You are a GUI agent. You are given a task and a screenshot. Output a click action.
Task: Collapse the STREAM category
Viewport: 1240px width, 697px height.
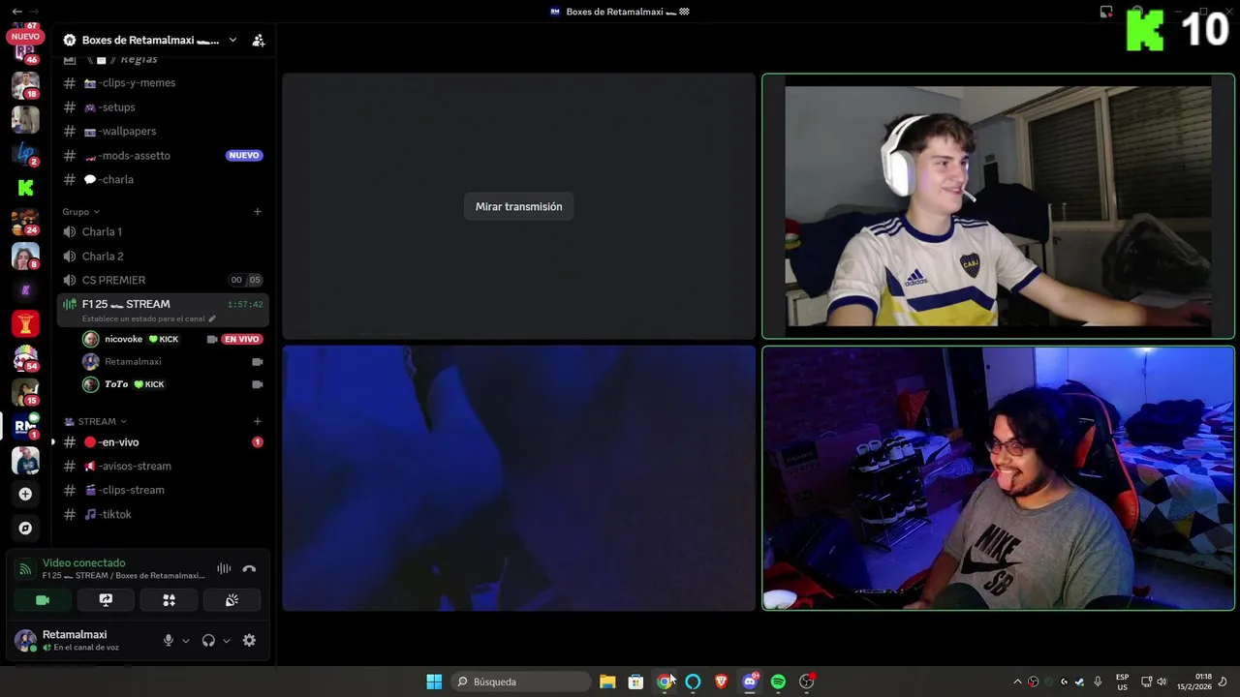click(95, 422)
